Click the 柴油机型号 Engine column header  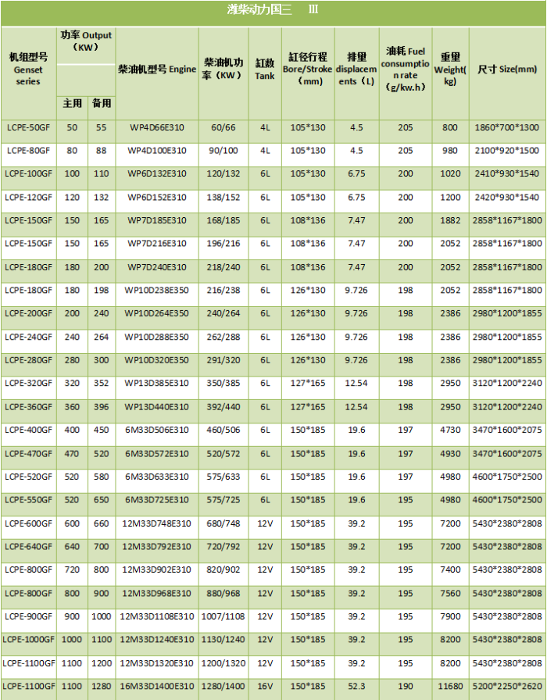(x=156, y=70)
